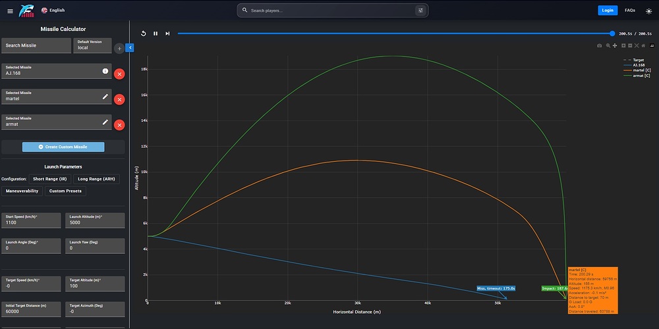The height and width of the screenshot is (329, 659).
Task: Edit the martel missile with pencil icon
Action: pyautogui.click(x=105, y=97)
